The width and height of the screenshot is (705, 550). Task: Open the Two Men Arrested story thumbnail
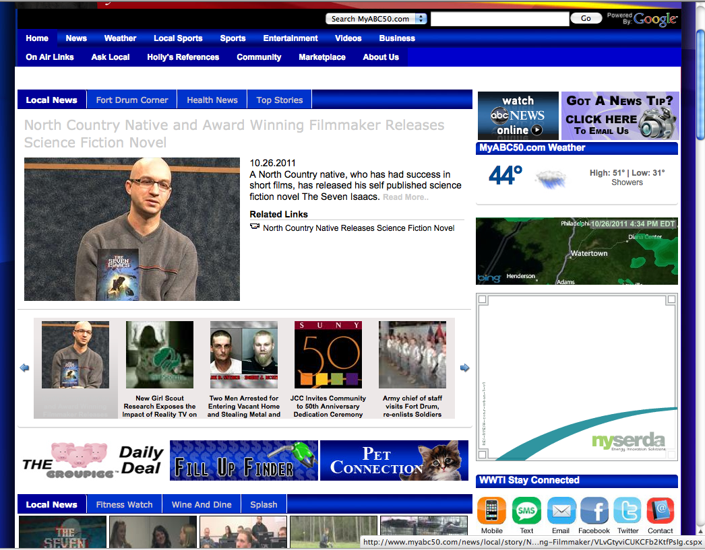click(x=243, y=355)
